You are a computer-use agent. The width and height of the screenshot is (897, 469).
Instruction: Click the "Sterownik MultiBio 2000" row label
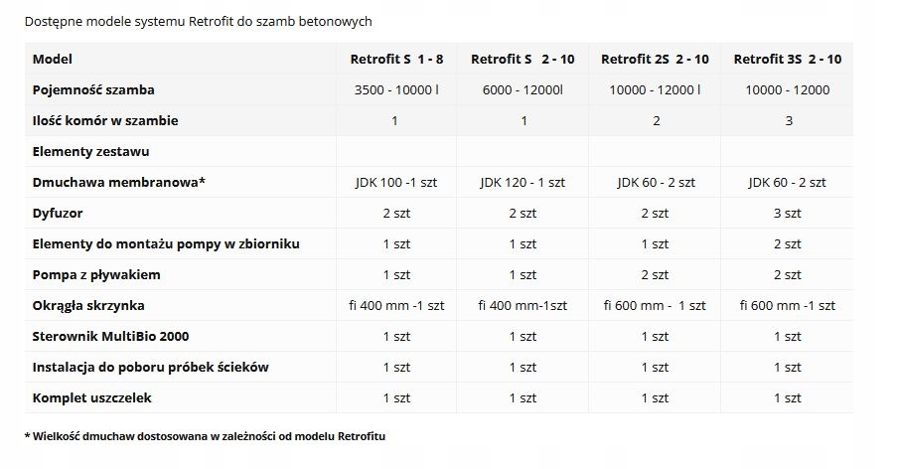[x=110, y=336]
